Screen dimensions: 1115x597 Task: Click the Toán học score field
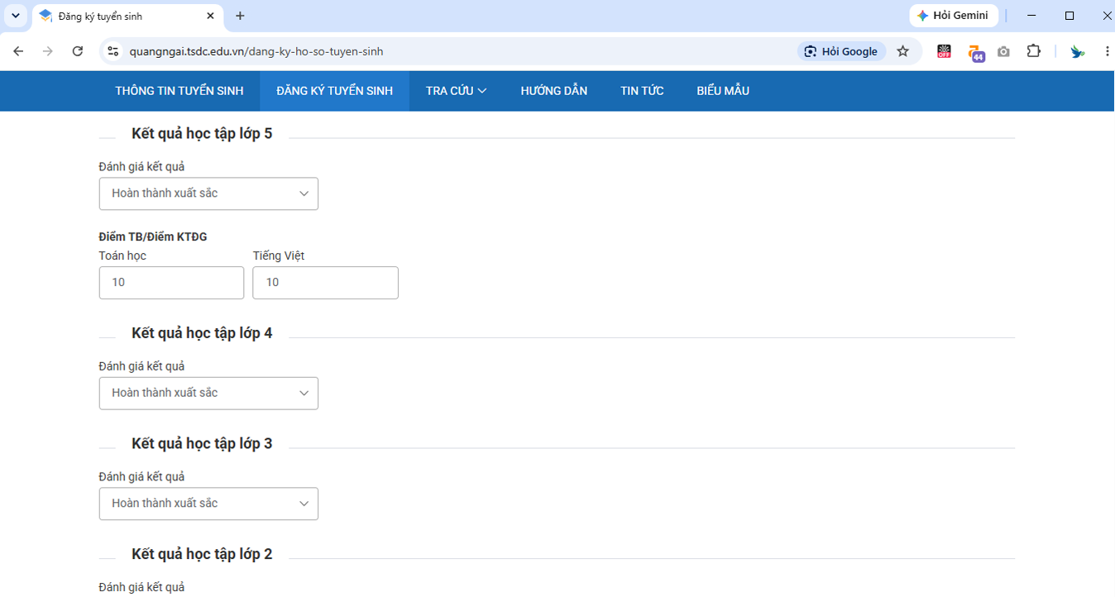[171, 283]
